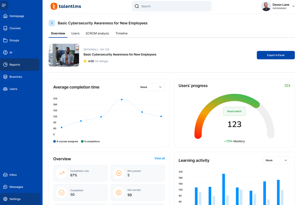Click the Completed checkmark circle icon
This screenshot has height=205, width=298.
click(62, 192)
